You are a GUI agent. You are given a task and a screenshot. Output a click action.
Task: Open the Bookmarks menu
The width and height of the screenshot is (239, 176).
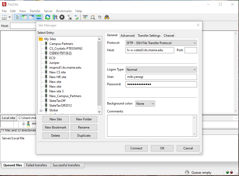64,11
